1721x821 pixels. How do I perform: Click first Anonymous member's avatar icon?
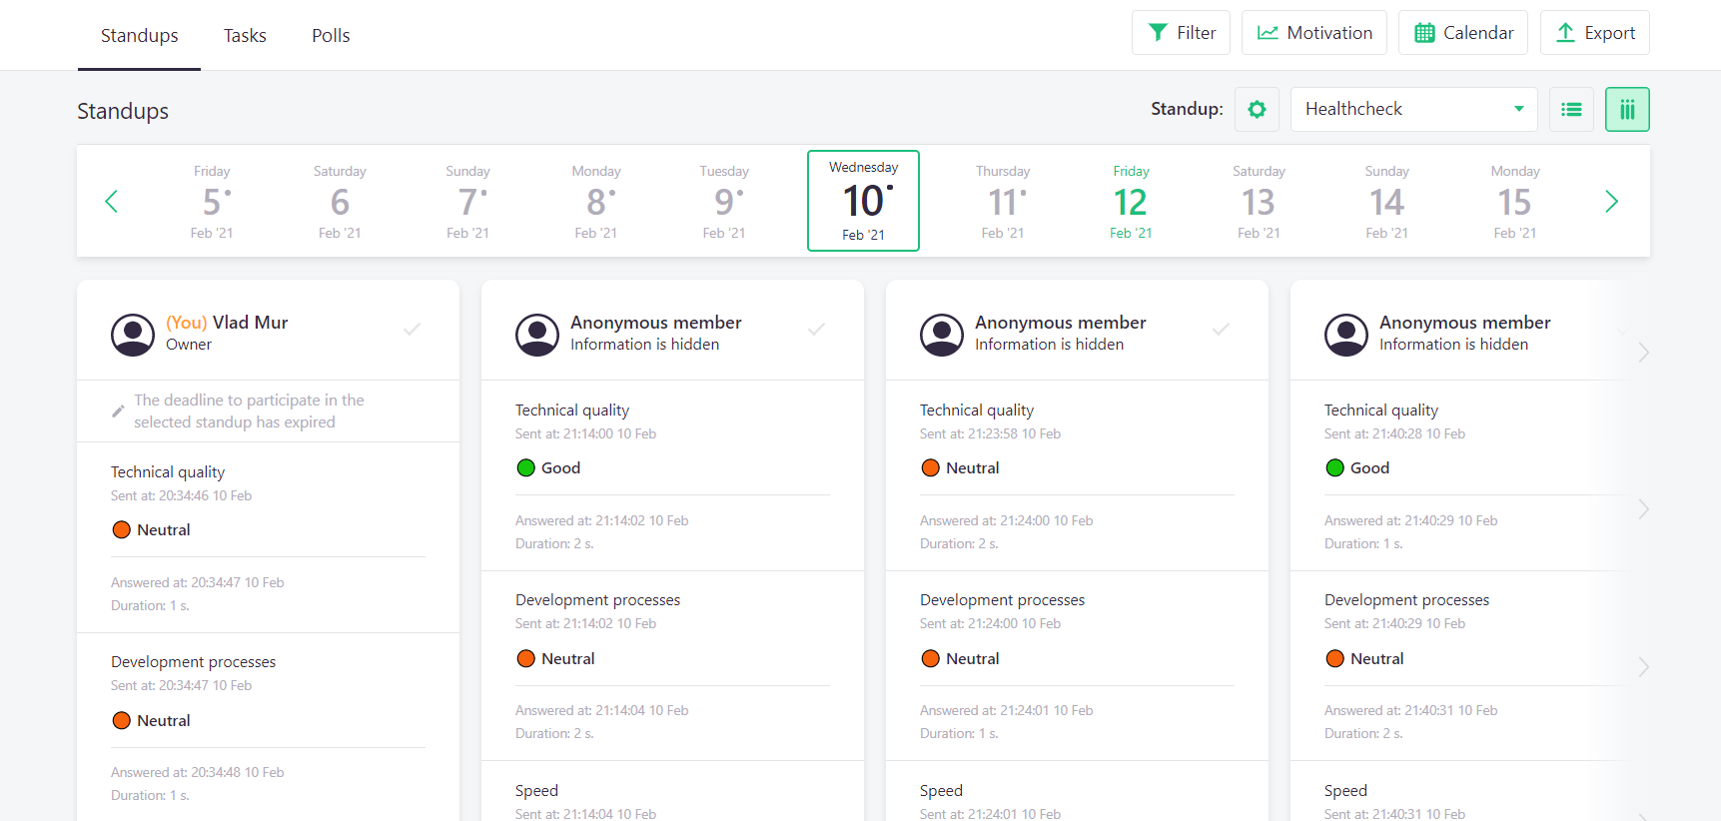point(537,335)
